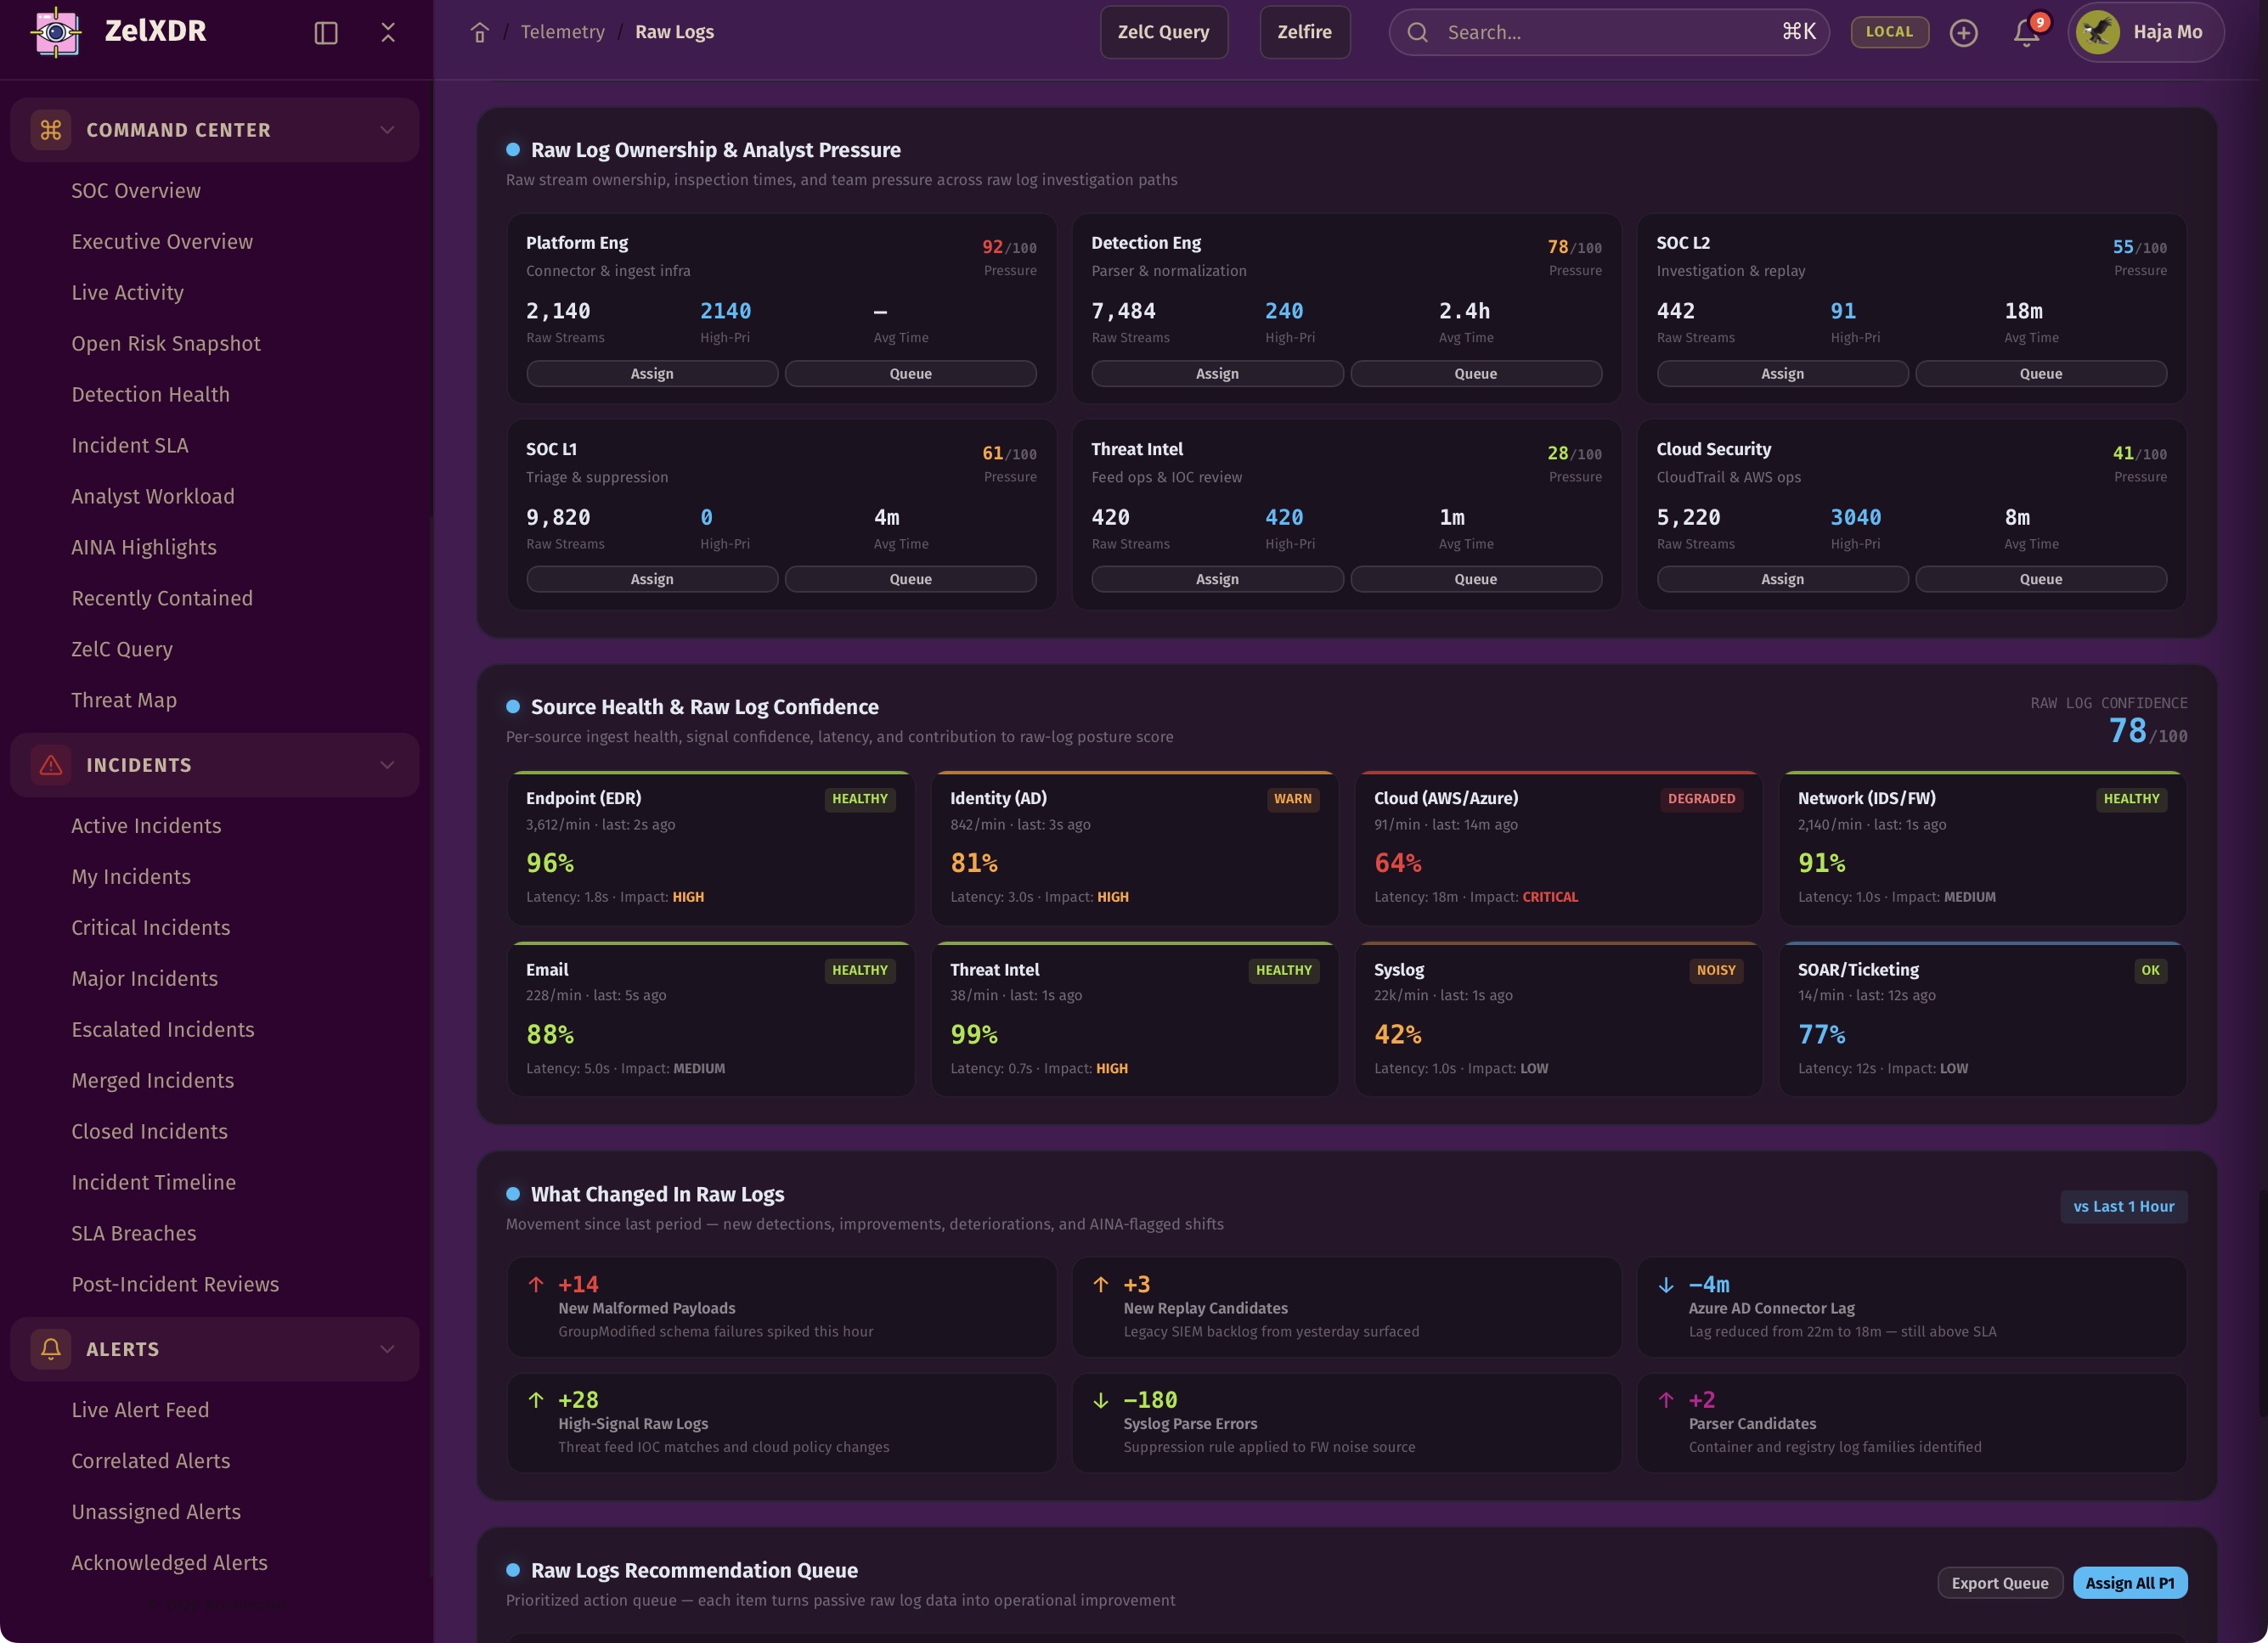Toggle the LOCAL environment badge

tap(1889, 32)
